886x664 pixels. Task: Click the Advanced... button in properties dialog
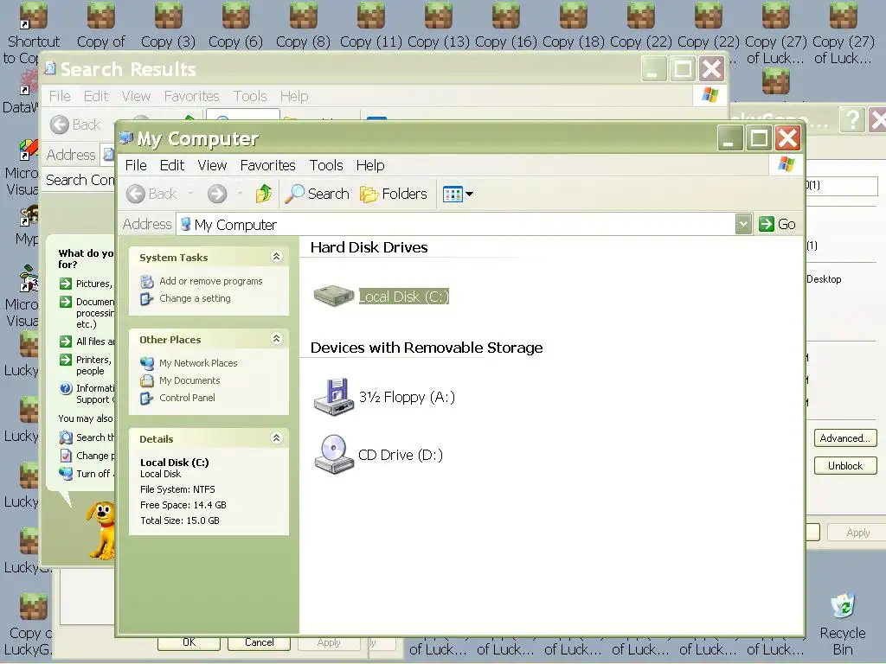(845, 438)
